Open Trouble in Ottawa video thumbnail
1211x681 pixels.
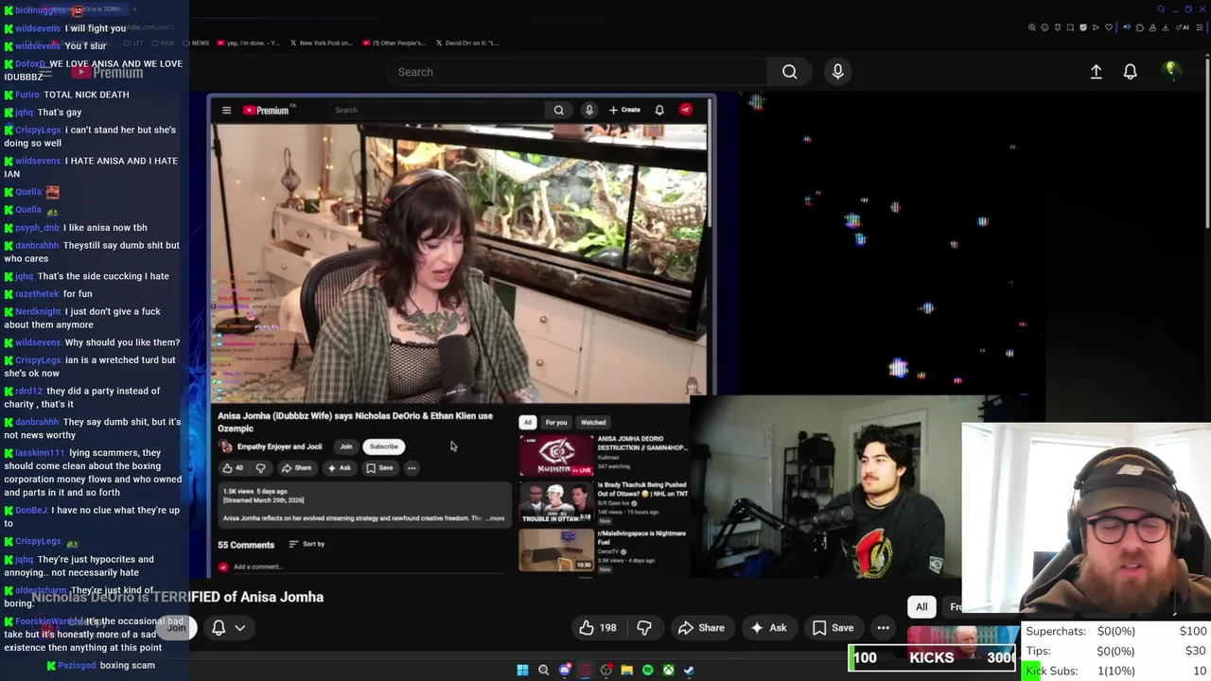(x=556, y=503)
